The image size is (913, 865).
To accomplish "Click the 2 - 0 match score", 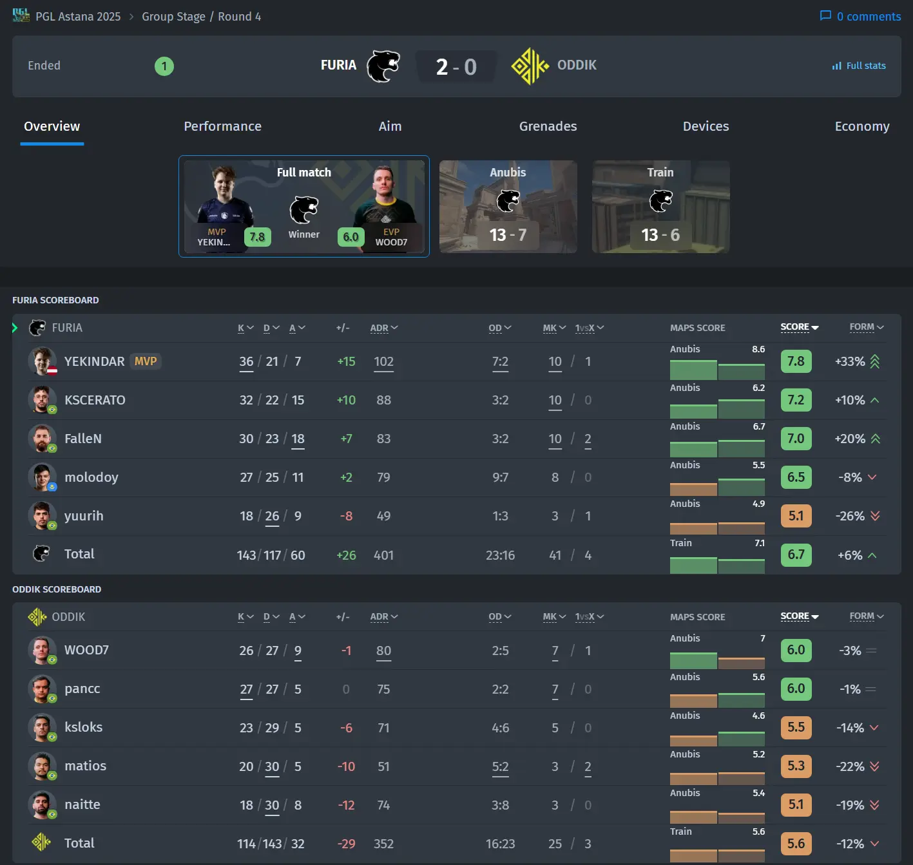I will pos(456,66).
